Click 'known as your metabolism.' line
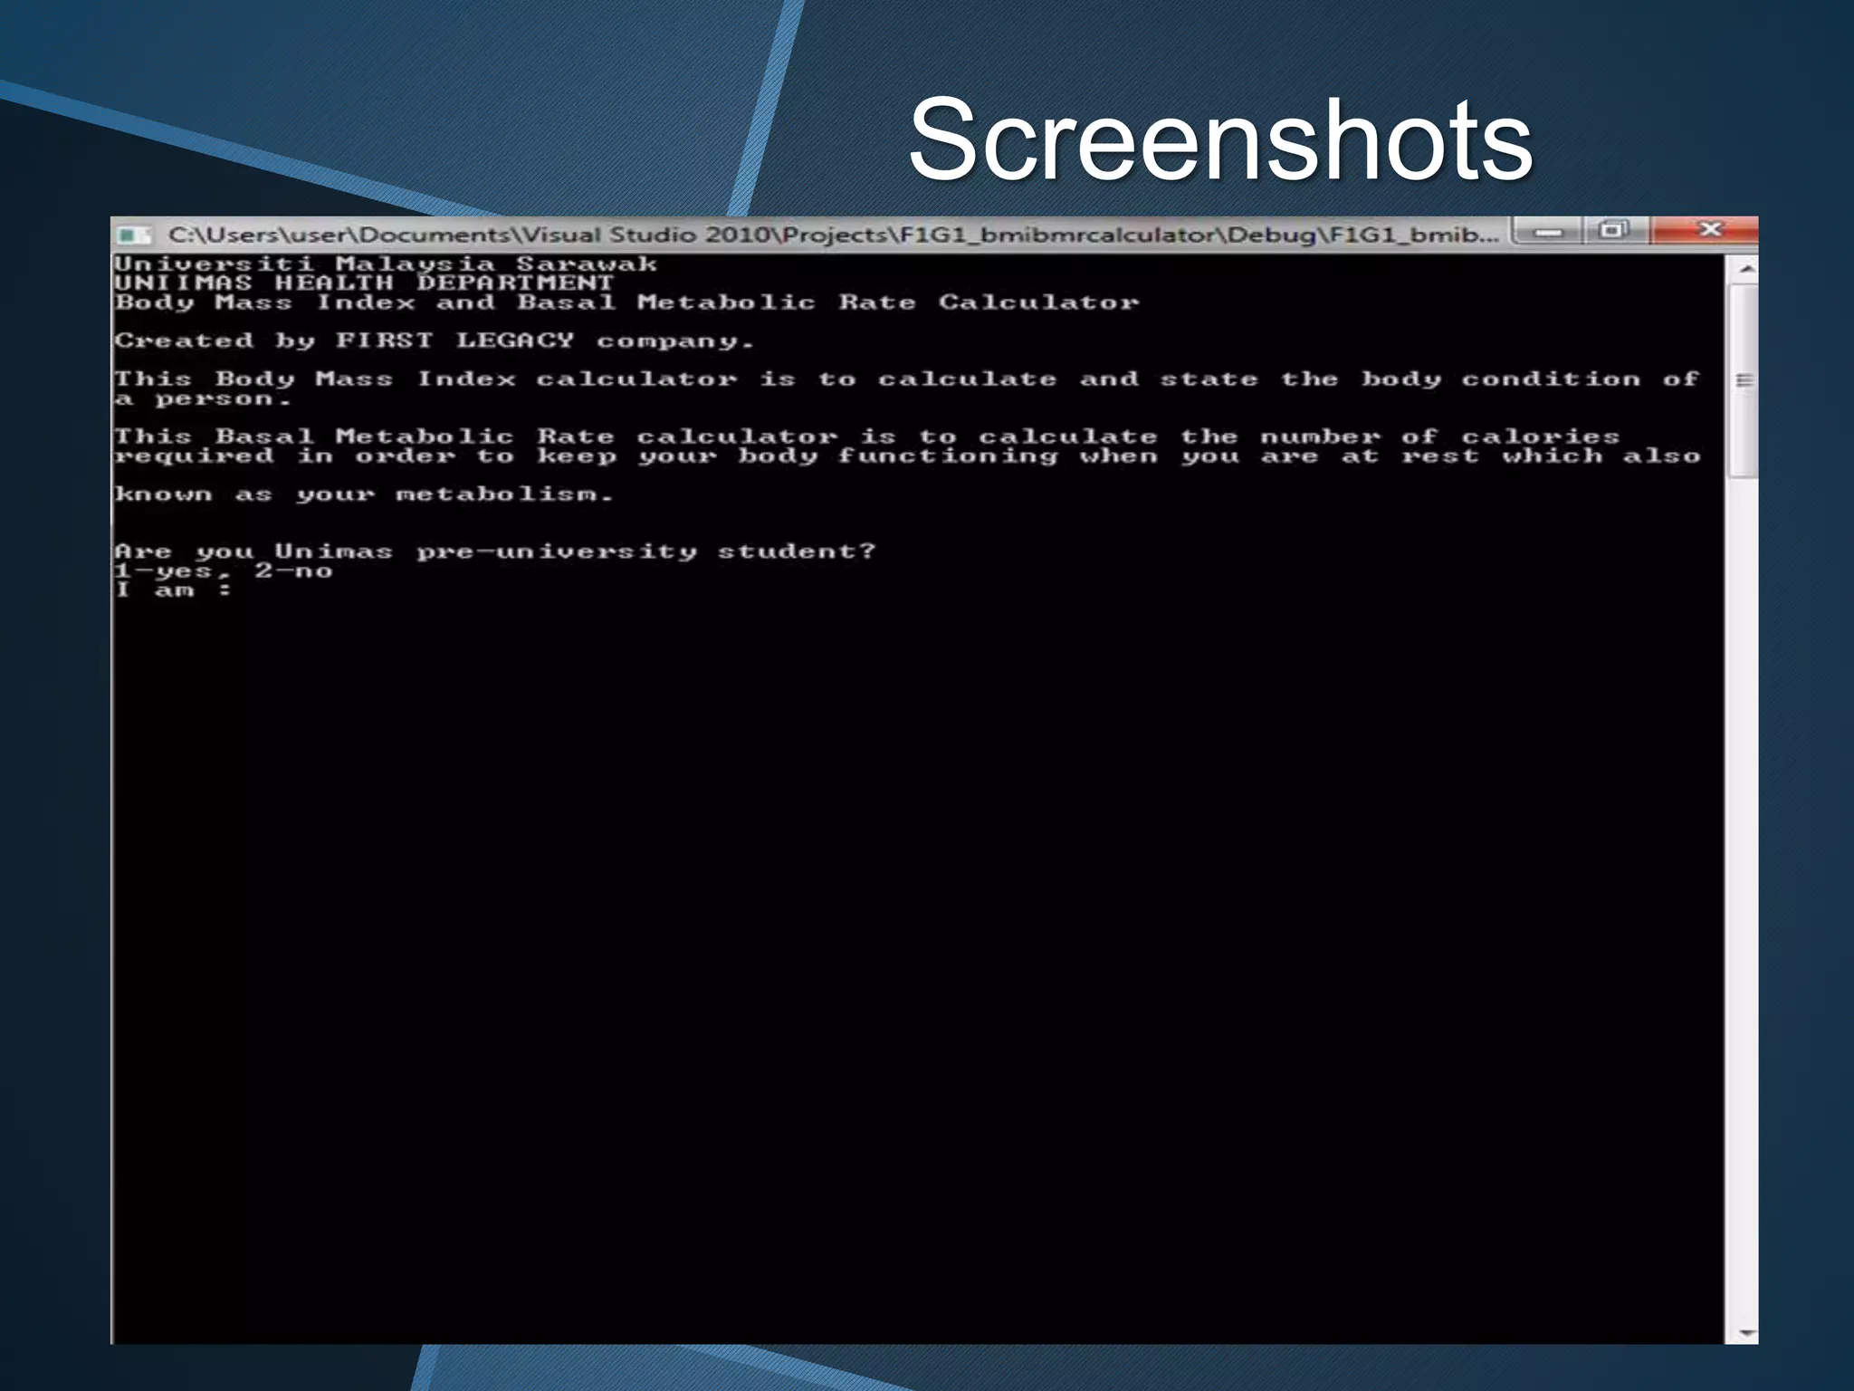Image resolution: width=1854 pixels, height=1391 pixels. click(364, 495)
